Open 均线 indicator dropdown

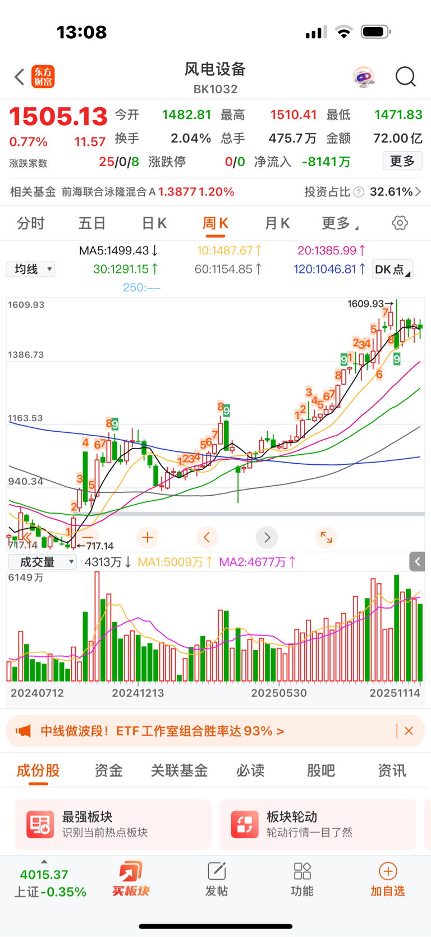tap(30, 269)
